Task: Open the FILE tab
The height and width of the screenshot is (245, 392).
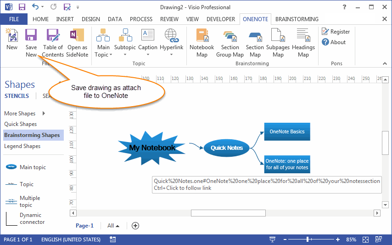Action: tap(14, 19)
